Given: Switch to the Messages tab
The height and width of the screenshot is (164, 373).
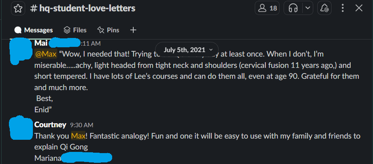Looking at the screenshot, I should [34, 30].
